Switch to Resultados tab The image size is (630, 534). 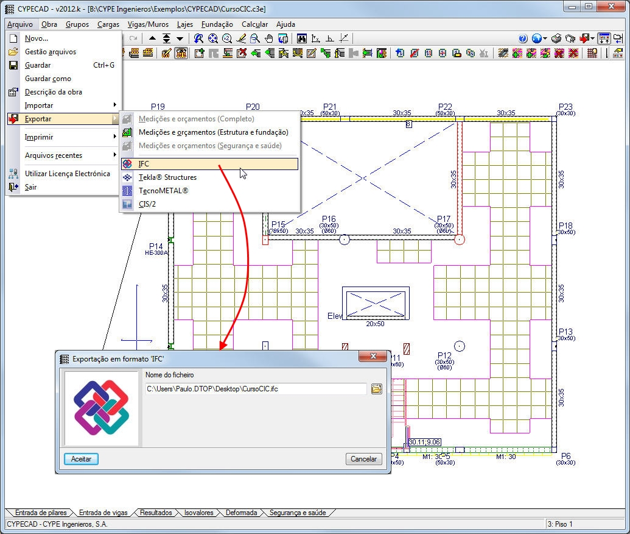(155, 513)
